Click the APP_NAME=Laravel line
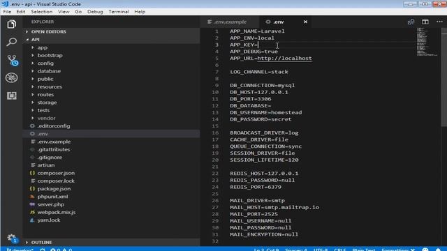447x251 pixels. click(257, 31)
